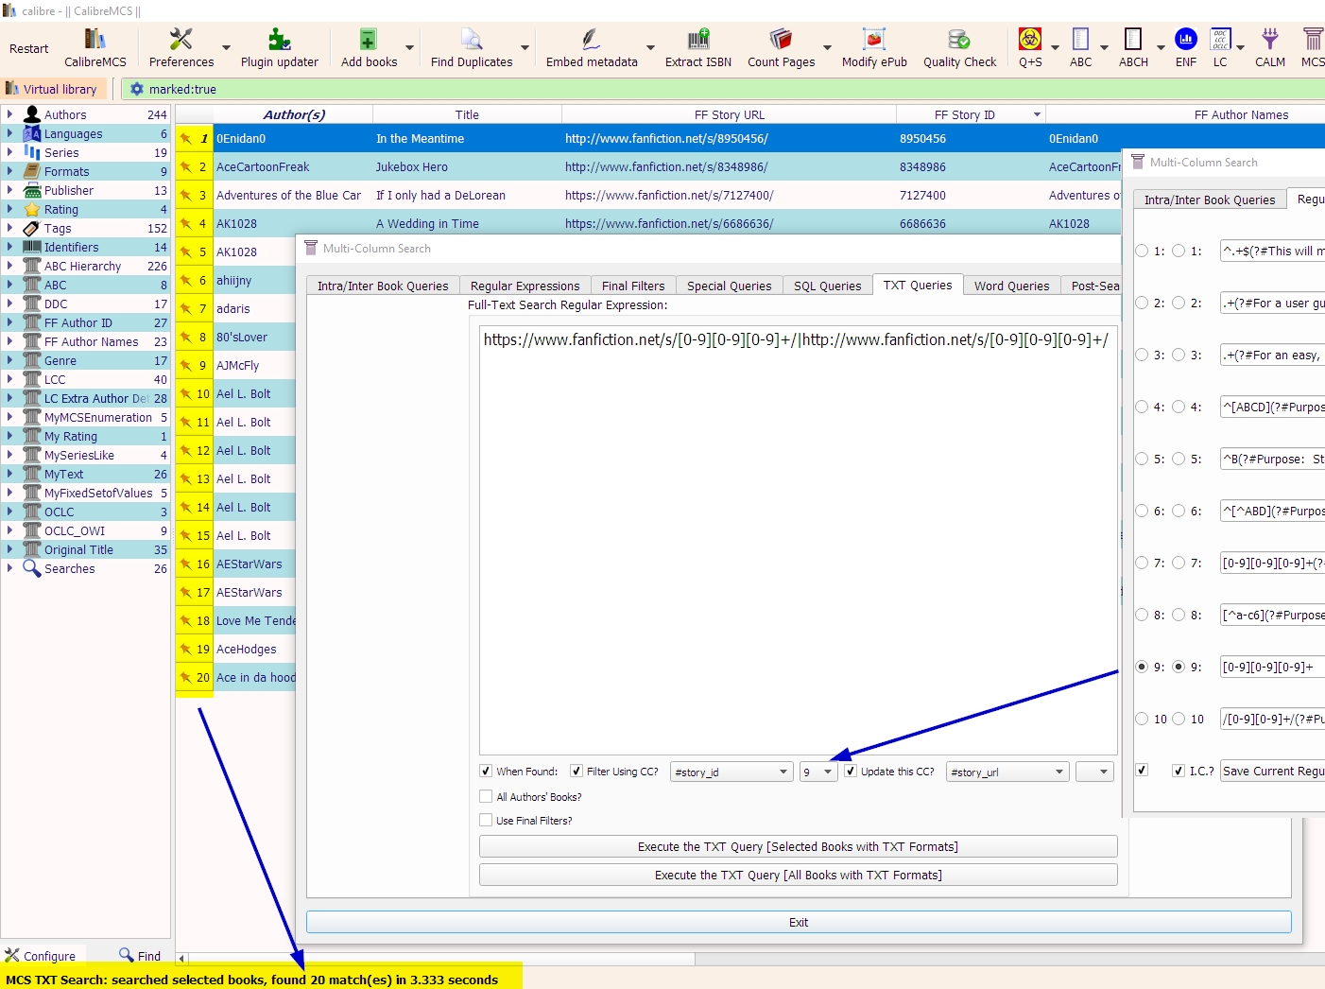This screenshot has width=1325, height=989.
Task: Run the Quality Check plugin
Action: point(959,47)
